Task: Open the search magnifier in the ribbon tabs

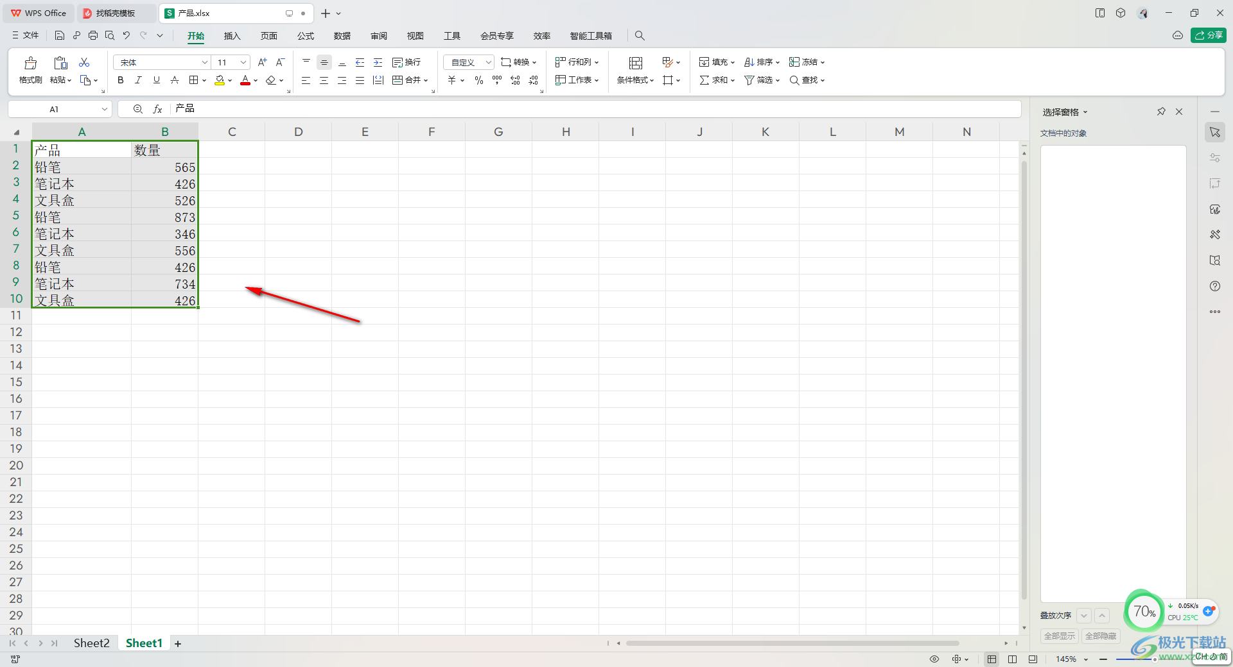Action: coord(640,36)
